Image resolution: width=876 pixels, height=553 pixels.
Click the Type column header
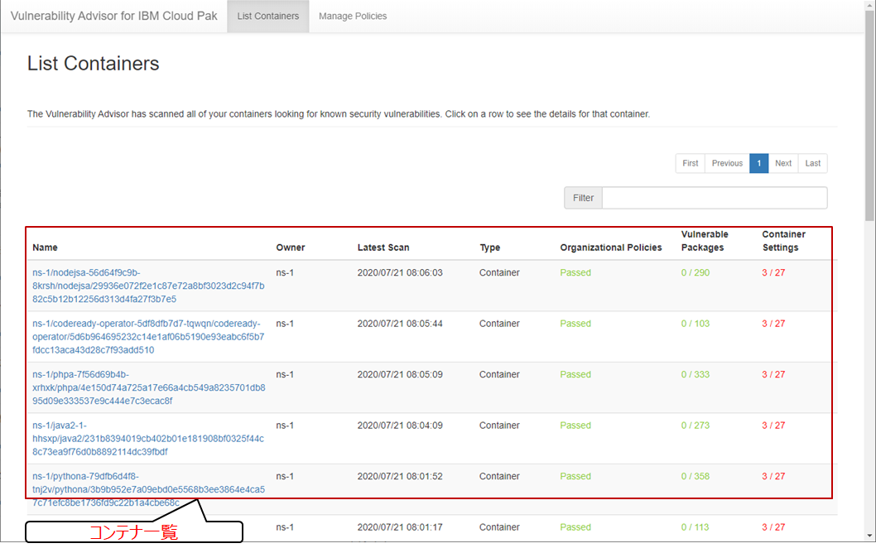(x=490, y=248)
